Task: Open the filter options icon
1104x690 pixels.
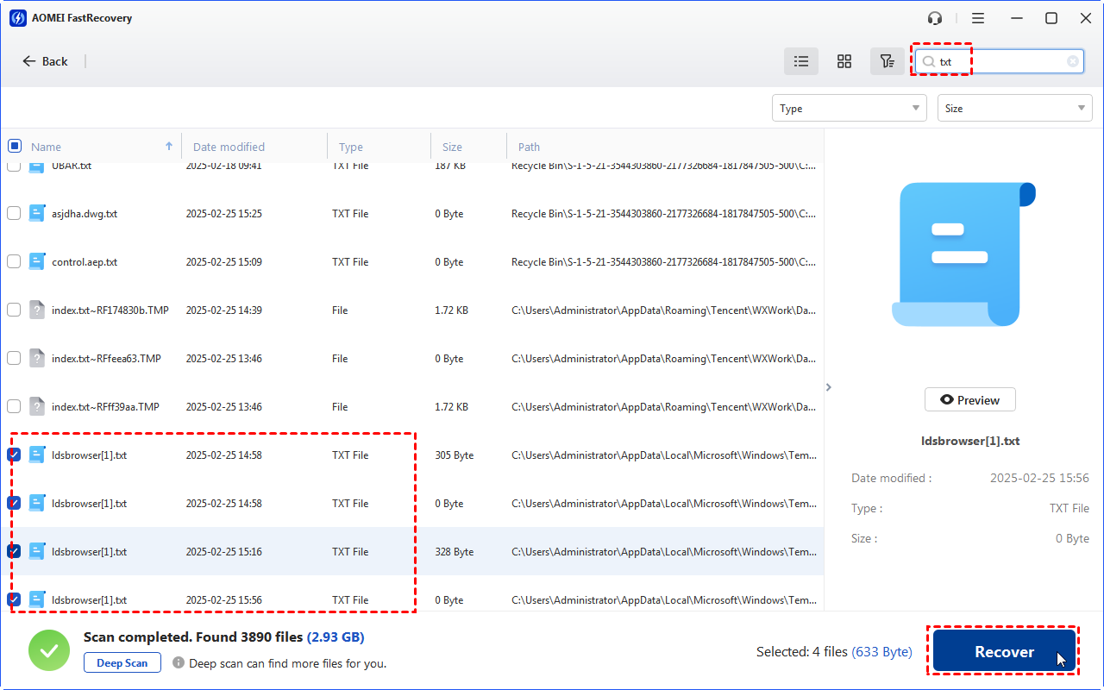Action: pos(887,61)
